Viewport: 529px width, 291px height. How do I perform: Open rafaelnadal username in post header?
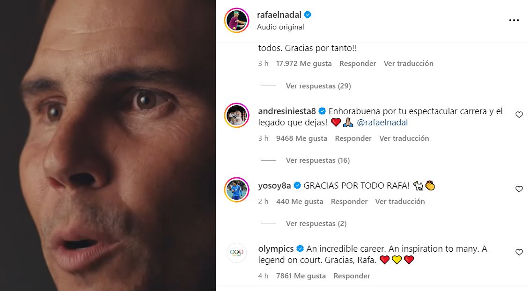pyautogui.click(x=279, y=15)
